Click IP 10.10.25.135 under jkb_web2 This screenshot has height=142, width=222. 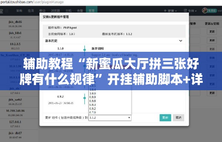(x=15, y=104)
